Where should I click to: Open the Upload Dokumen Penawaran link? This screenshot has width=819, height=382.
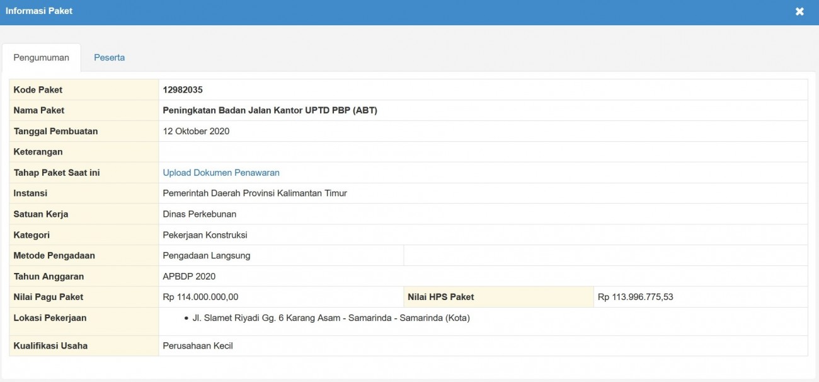[x=221, y=173]
